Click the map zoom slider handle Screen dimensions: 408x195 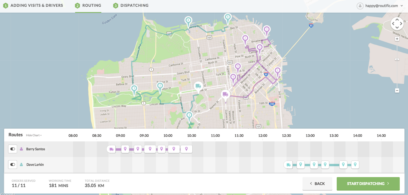tap(397, 59)
